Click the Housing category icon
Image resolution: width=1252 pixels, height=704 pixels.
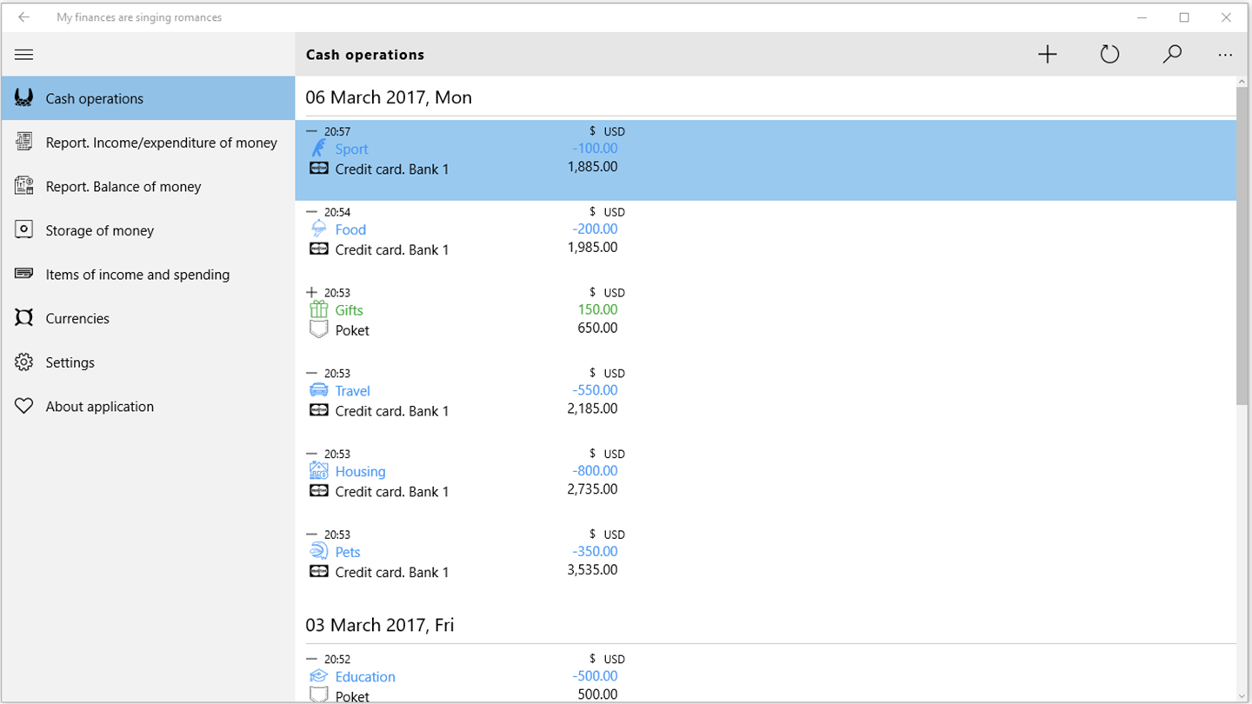(319, 471)
